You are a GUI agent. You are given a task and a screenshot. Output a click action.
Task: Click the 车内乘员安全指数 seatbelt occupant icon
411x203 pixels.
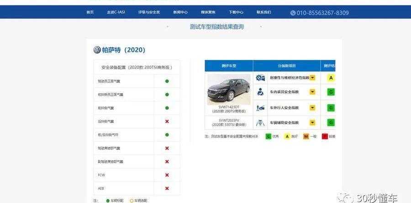[260, 92]
